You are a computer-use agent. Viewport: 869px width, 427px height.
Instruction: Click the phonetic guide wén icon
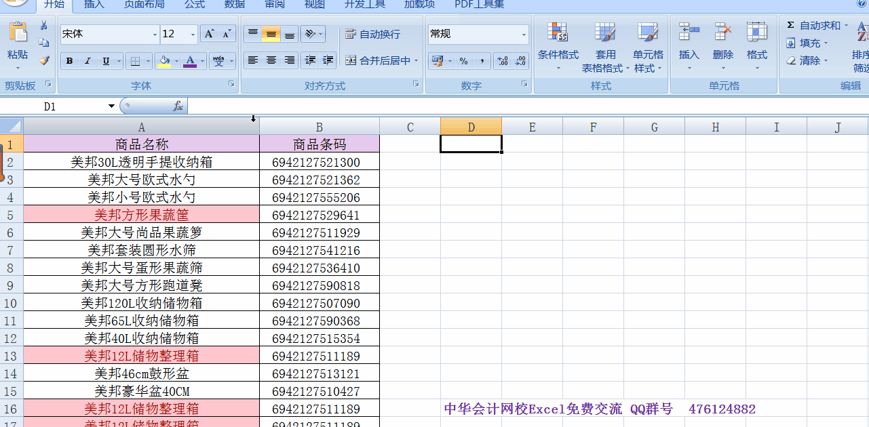(x=218, y=61)
